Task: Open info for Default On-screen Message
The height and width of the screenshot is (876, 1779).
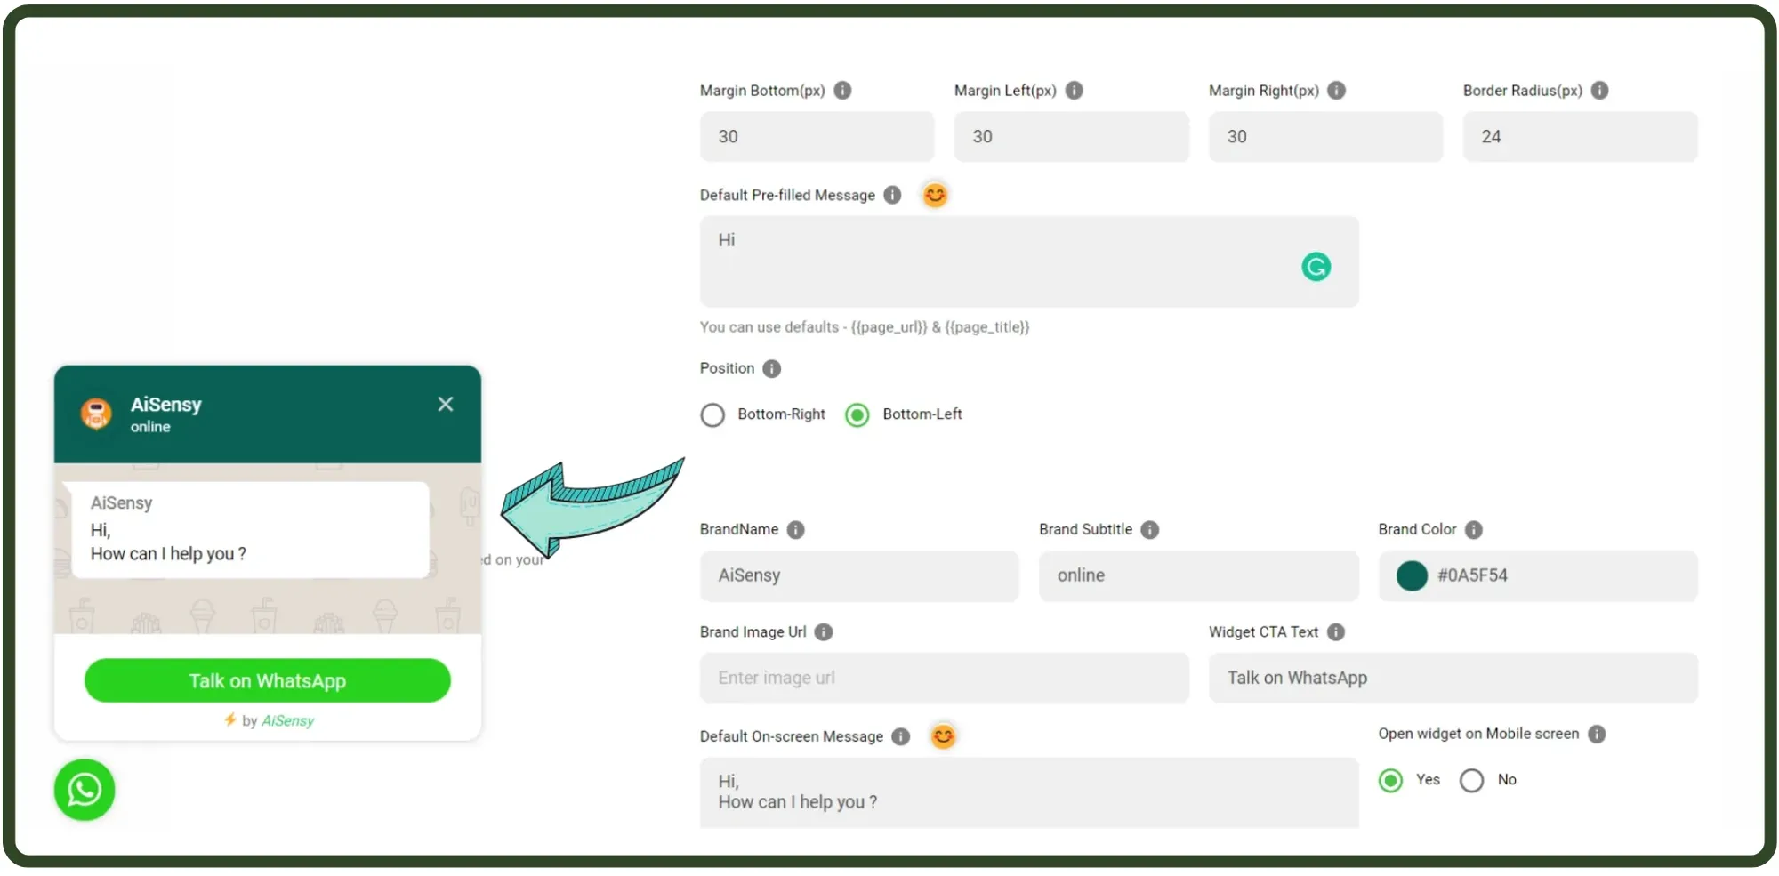Action: pyautogui.click(x=900, y=736)
